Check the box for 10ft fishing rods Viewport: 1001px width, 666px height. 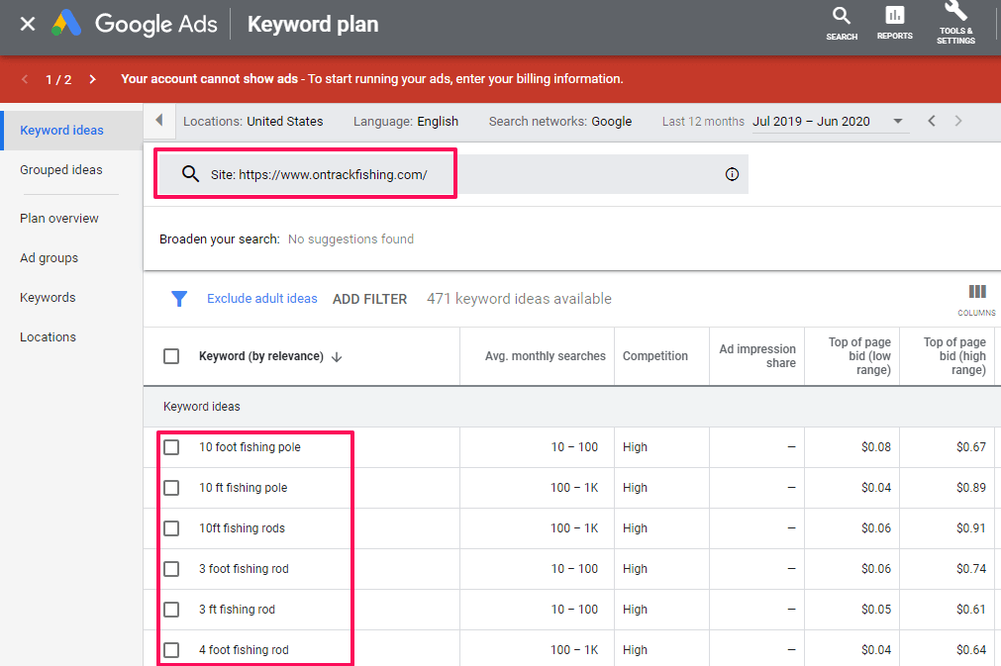171,528
